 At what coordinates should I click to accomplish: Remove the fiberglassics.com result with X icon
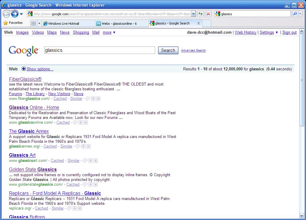point(98,99)
